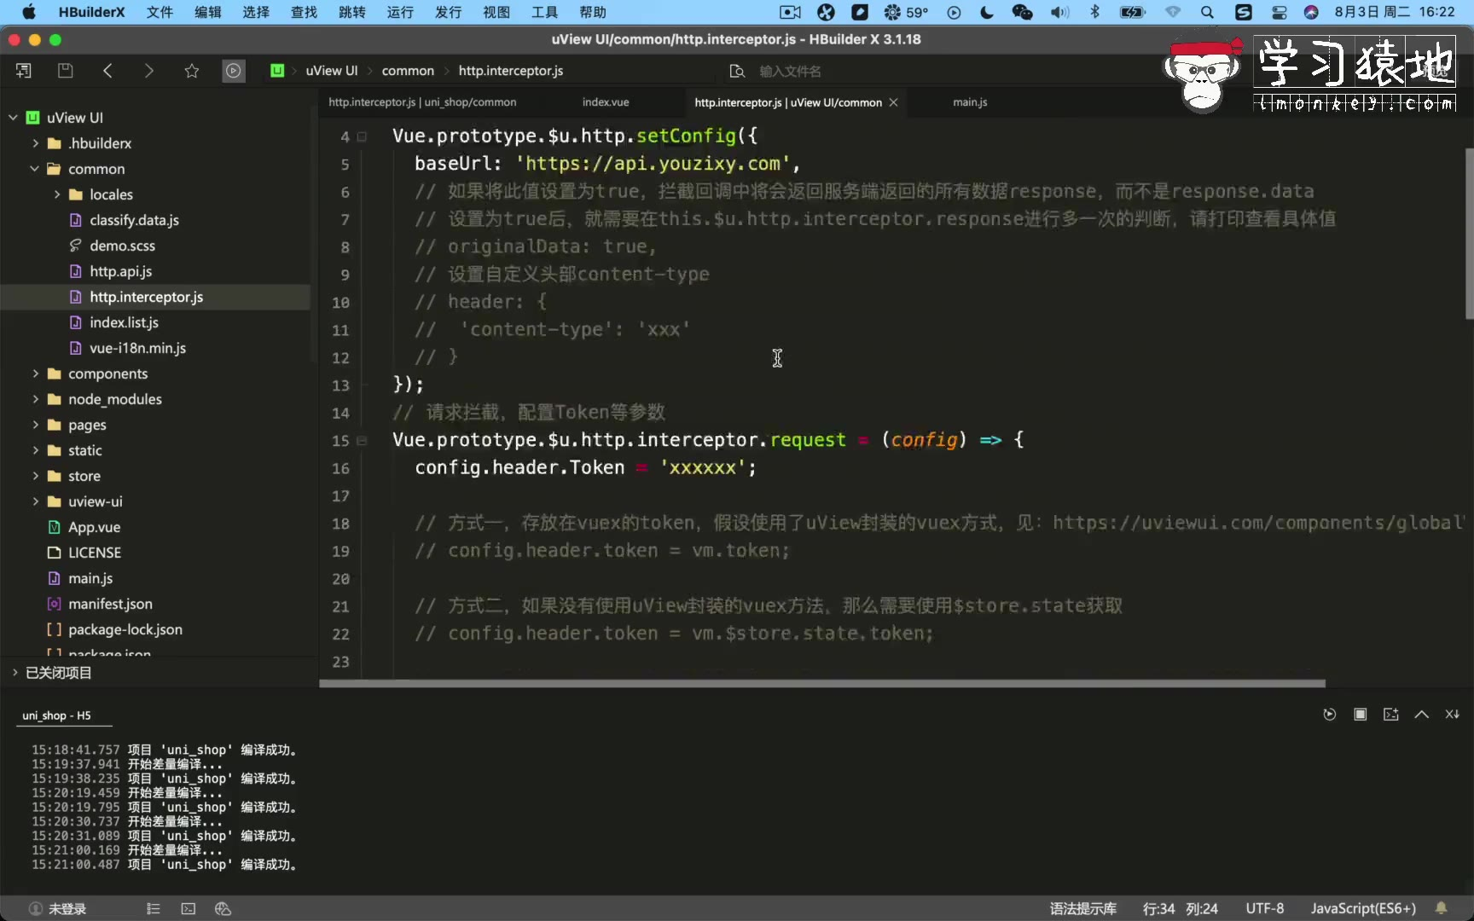Expand the 已关闭项目 section
Viewport: 1474px width, 921px height.
tap(15, 673)
